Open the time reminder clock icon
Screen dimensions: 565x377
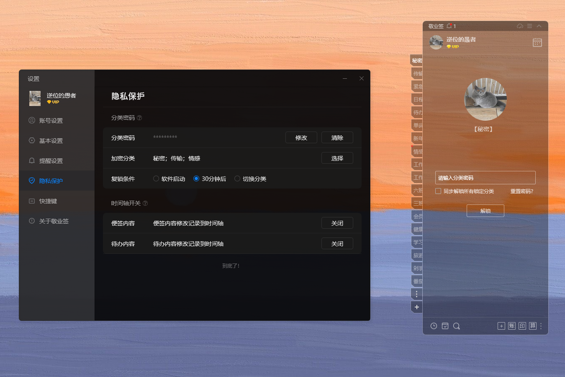click(434, 326)
